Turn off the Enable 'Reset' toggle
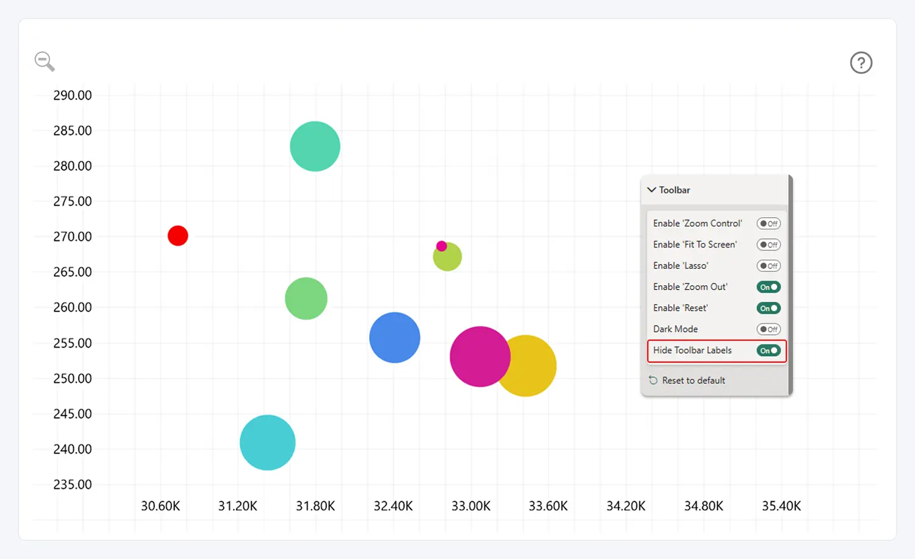The width and height of the screenshot is (915, 559). click(768, 308)
